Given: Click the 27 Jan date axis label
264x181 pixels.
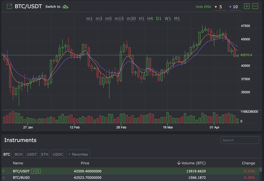Looking at the screenshot, I should click(28, 127).
